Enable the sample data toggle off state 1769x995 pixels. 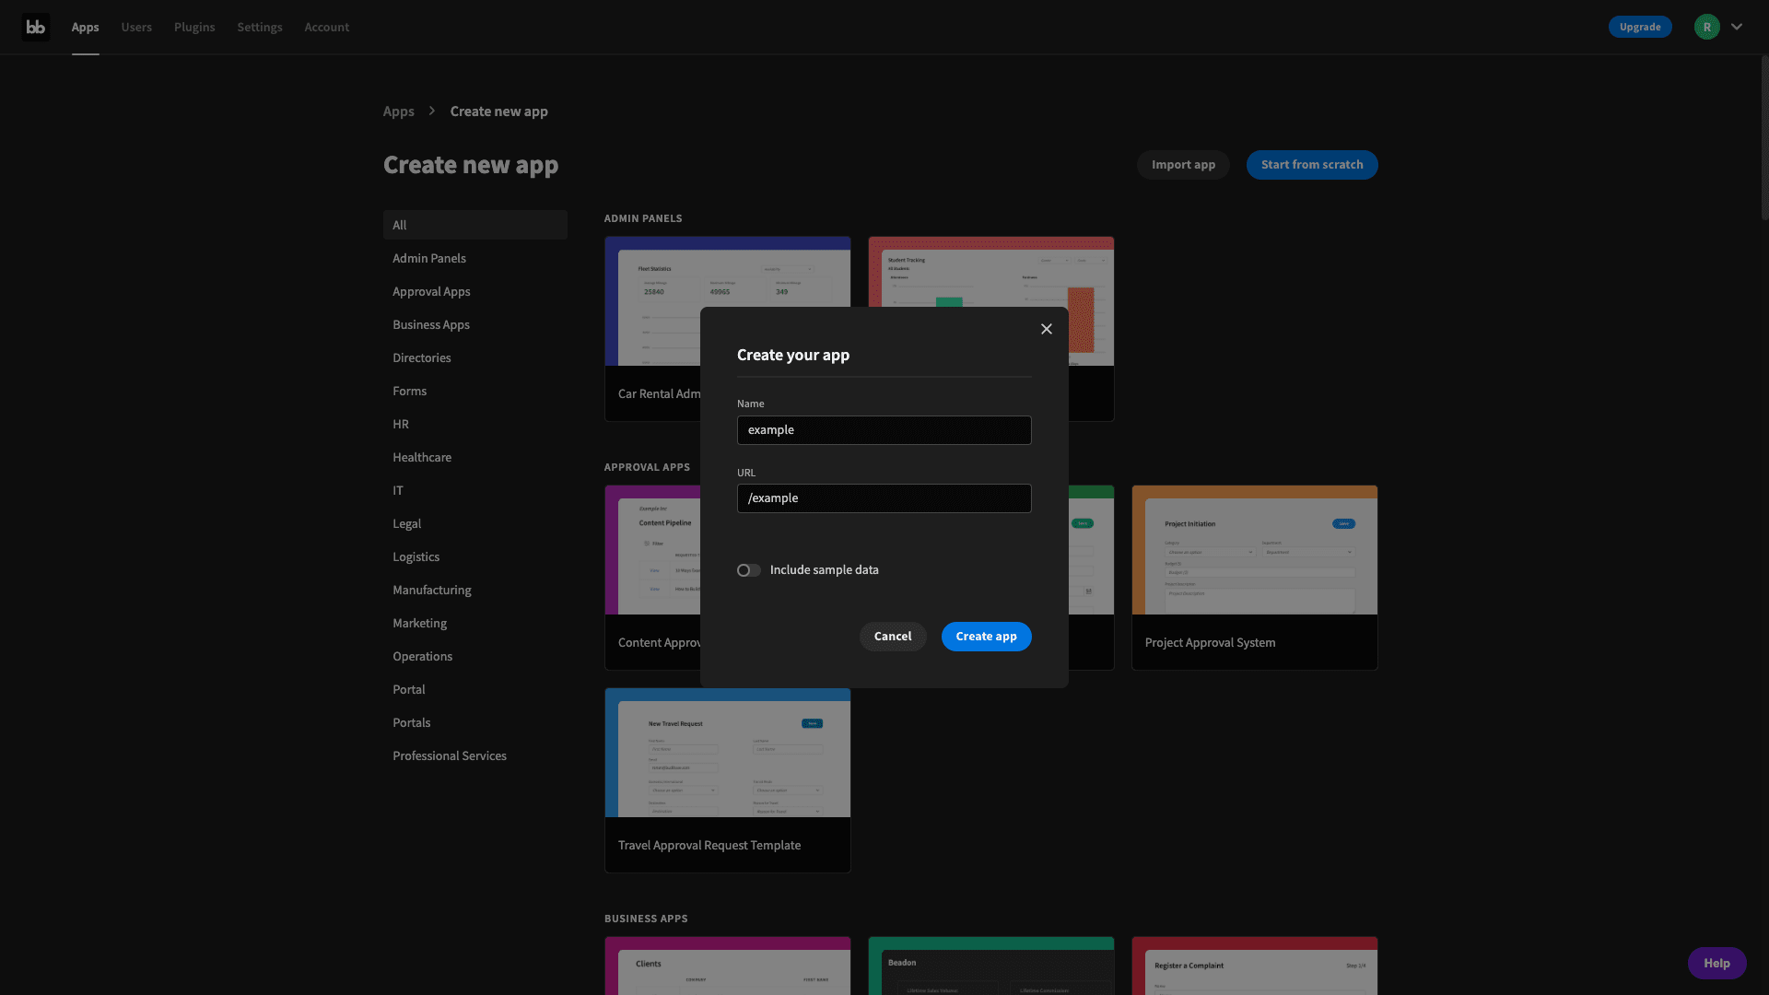(748, 569)
